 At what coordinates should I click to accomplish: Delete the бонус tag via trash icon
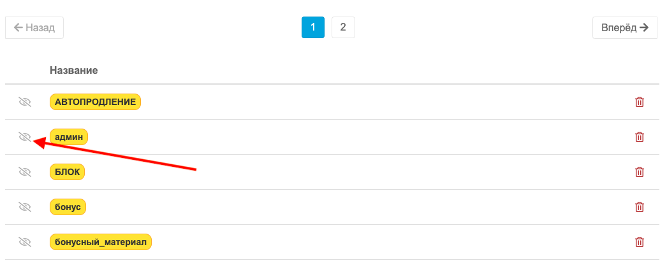pyautogui.click(x=639, y=207)
